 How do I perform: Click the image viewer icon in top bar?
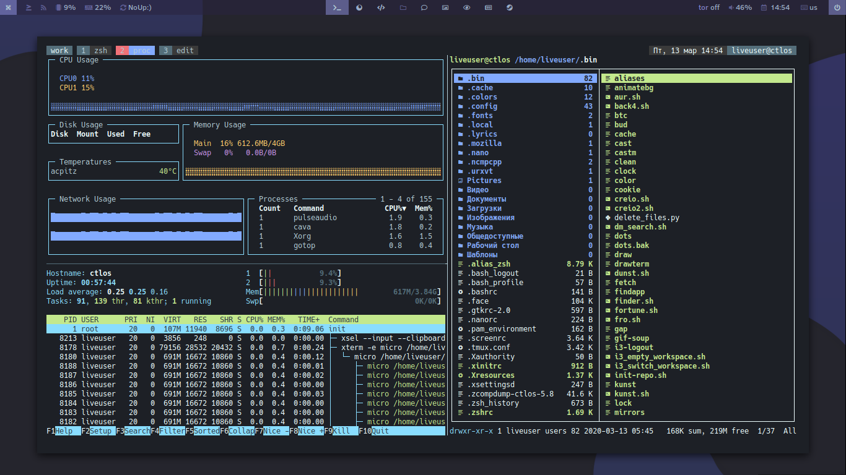tap(445, 7)
